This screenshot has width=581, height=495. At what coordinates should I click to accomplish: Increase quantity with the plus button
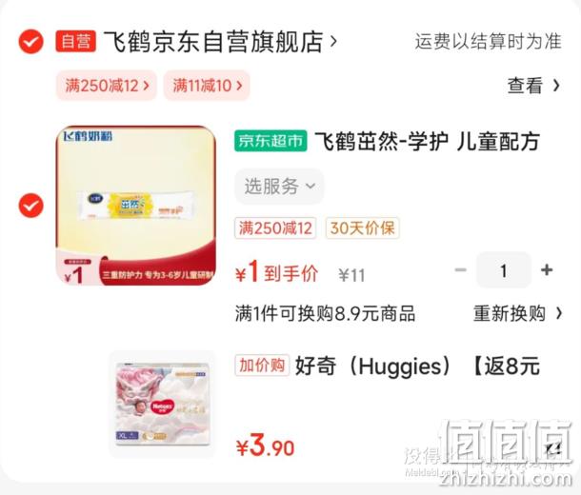pos(547,270)
